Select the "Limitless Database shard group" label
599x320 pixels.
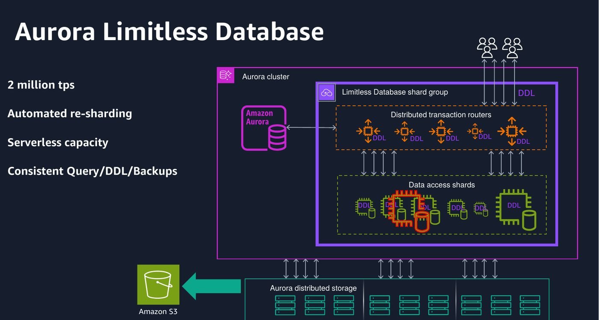pos(395,92)
